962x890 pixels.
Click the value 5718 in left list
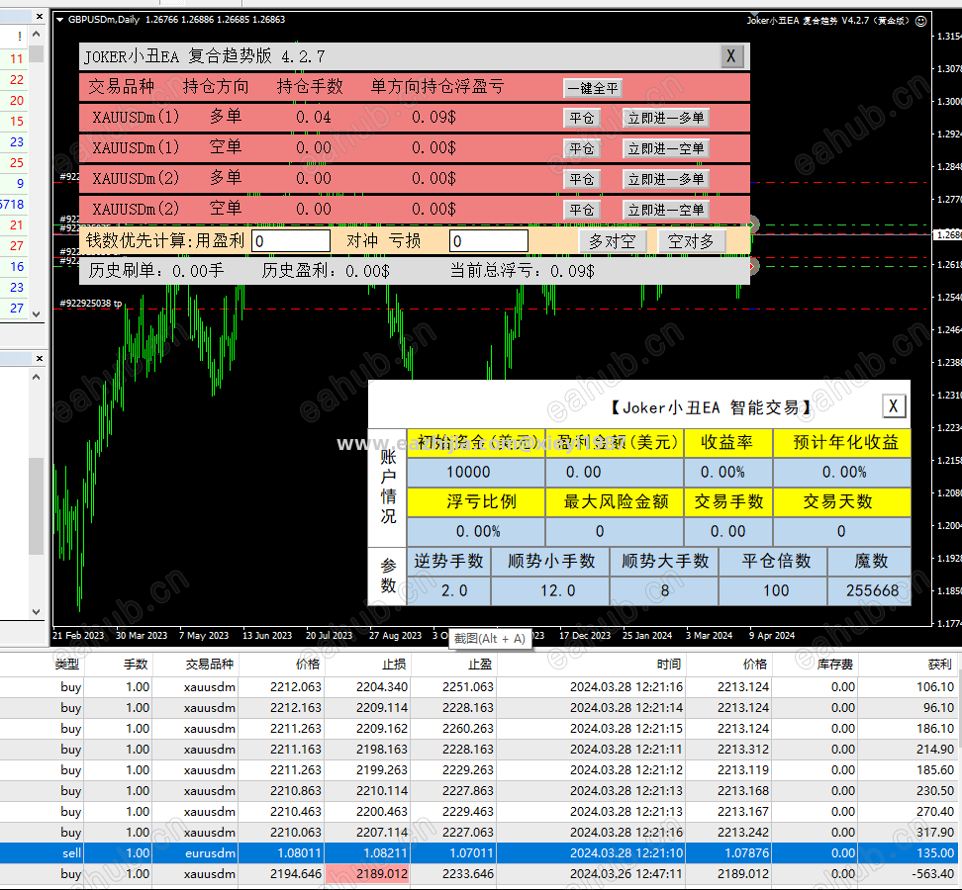point(12,204)
